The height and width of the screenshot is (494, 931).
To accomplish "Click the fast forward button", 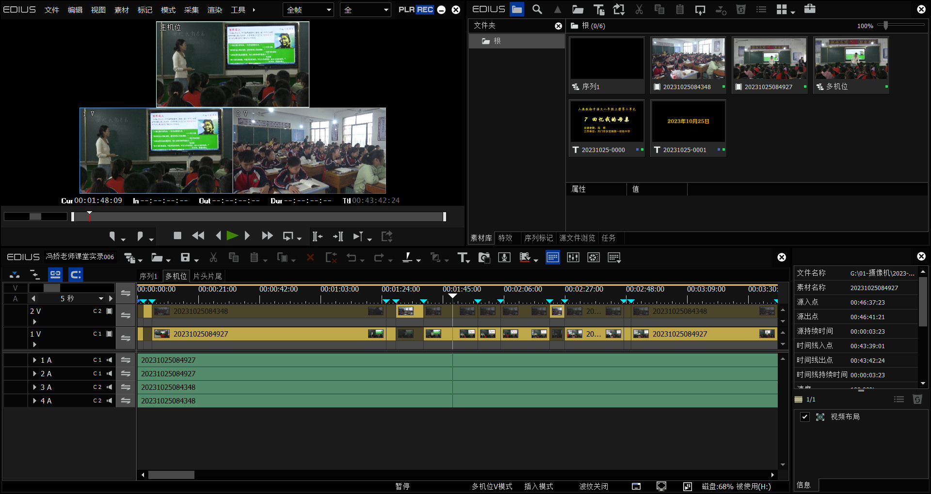I will coord(267,236).
